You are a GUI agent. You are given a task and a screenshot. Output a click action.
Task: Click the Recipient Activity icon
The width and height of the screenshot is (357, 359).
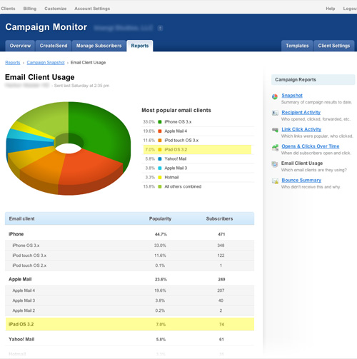tap(275, 113)
